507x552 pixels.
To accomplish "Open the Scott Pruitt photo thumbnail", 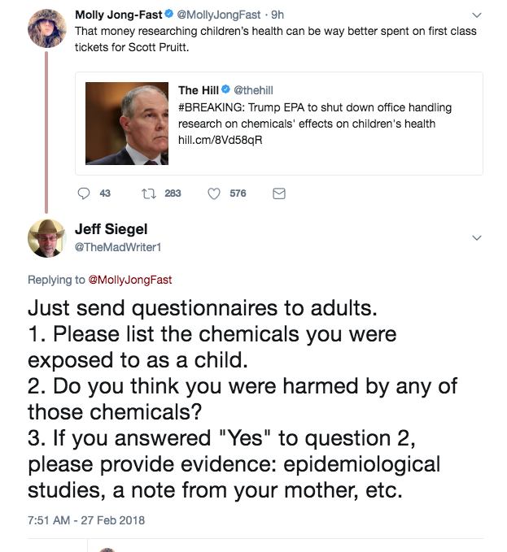I will 127,124.
